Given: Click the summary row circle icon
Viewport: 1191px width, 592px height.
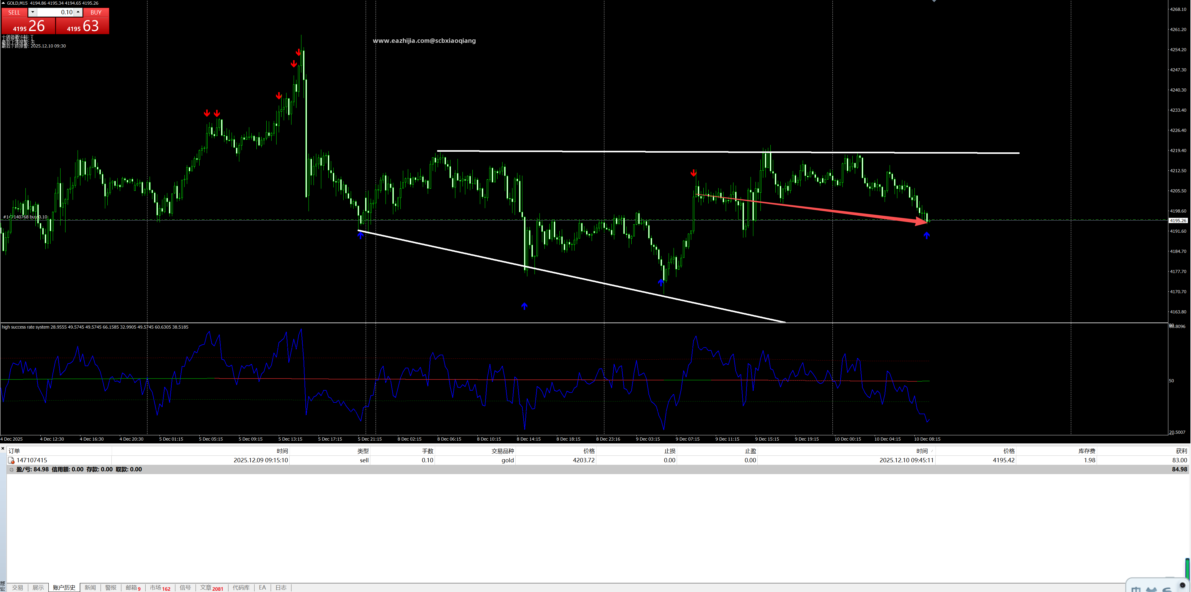Looking at the screenshot, I should tap(11, 469).
